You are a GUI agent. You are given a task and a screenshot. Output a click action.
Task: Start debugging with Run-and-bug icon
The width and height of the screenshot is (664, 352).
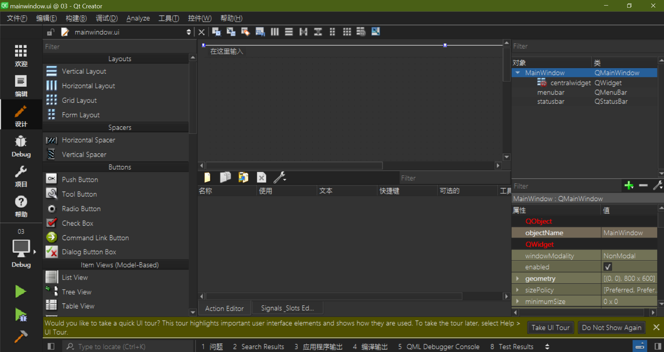click(20, 315)
